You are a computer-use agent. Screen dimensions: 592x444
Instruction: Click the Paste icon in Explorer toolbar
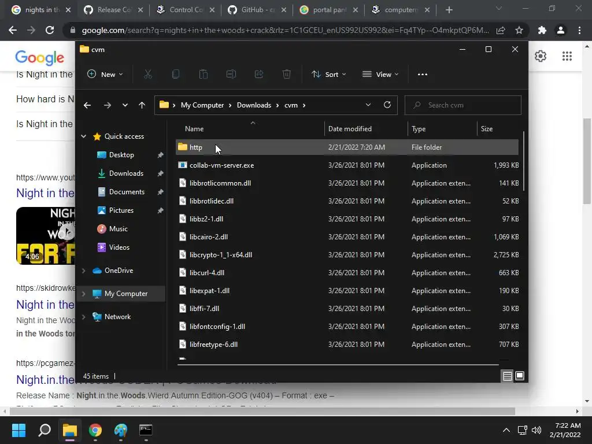pos(203,75)
